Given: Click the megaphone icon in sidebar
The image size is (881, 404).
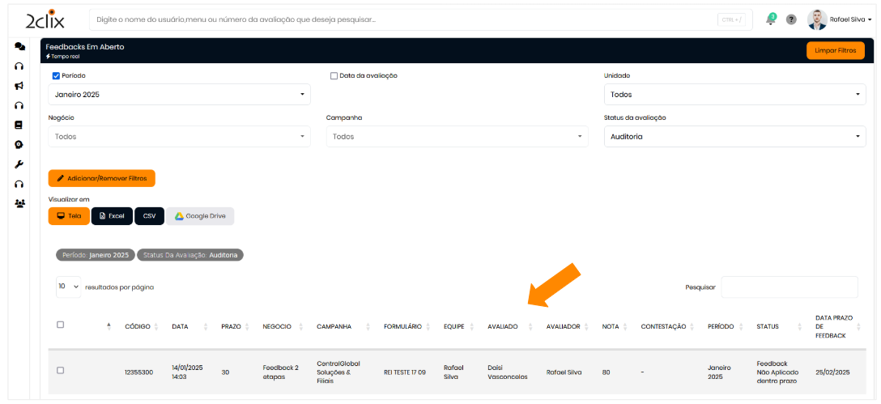Looking at the screenshot, I should pos(19,86).
